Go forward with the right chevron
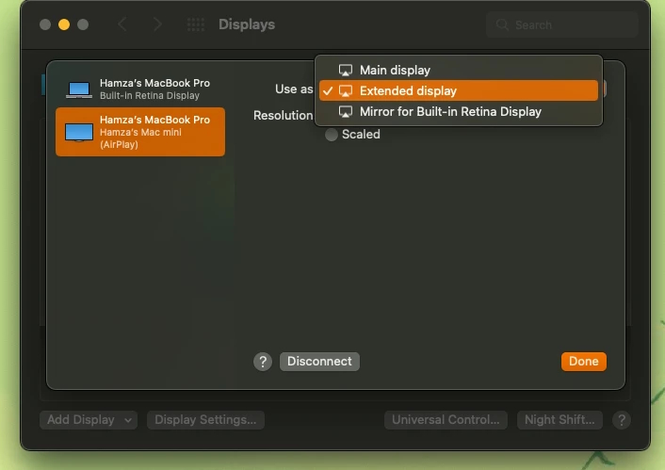665x470 pixels. (x=157, y=24)
